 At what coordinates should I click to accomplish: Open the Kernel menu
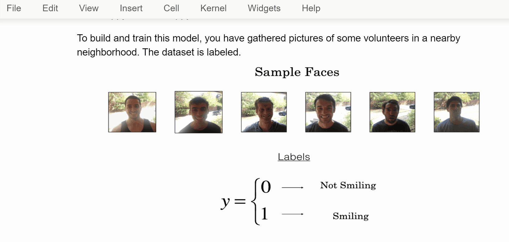(213, 8)
